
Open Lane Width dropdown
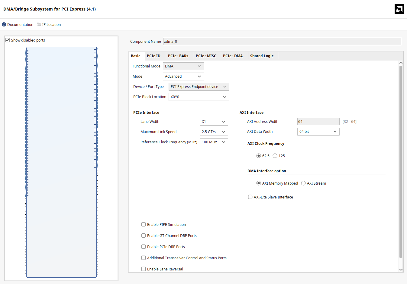(214, 122)
